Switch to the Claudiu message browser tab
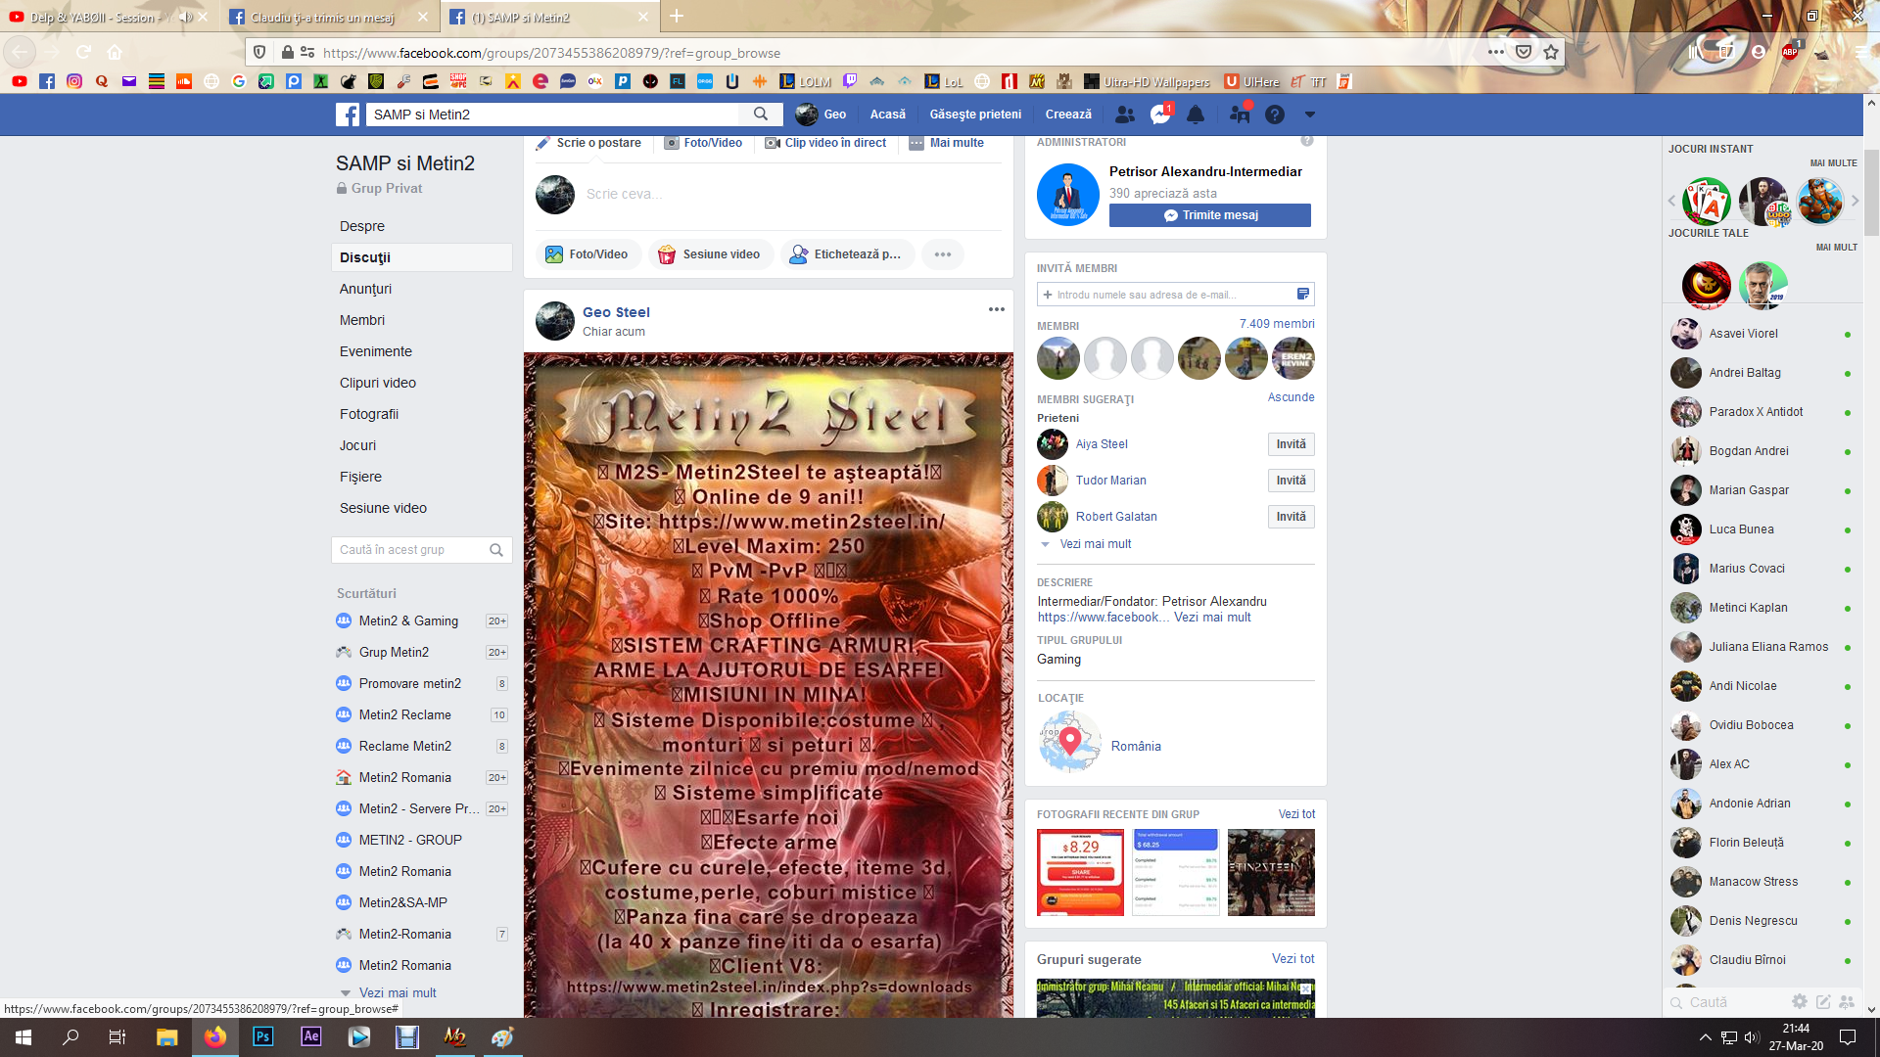Screen dimensions: 1880x1057 click(x=322, y=18)
